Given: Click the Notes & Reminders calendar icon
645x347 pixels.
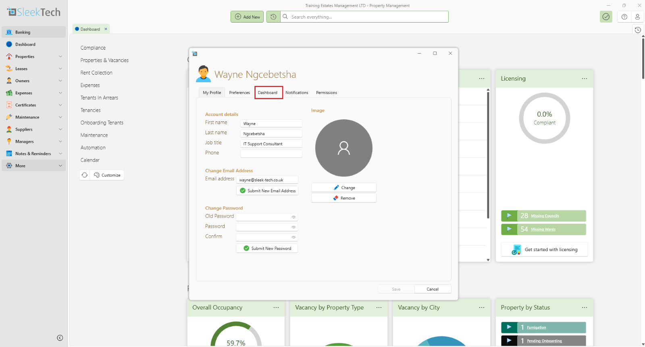Looking at the screenshot, I should [x=9, y=154].
